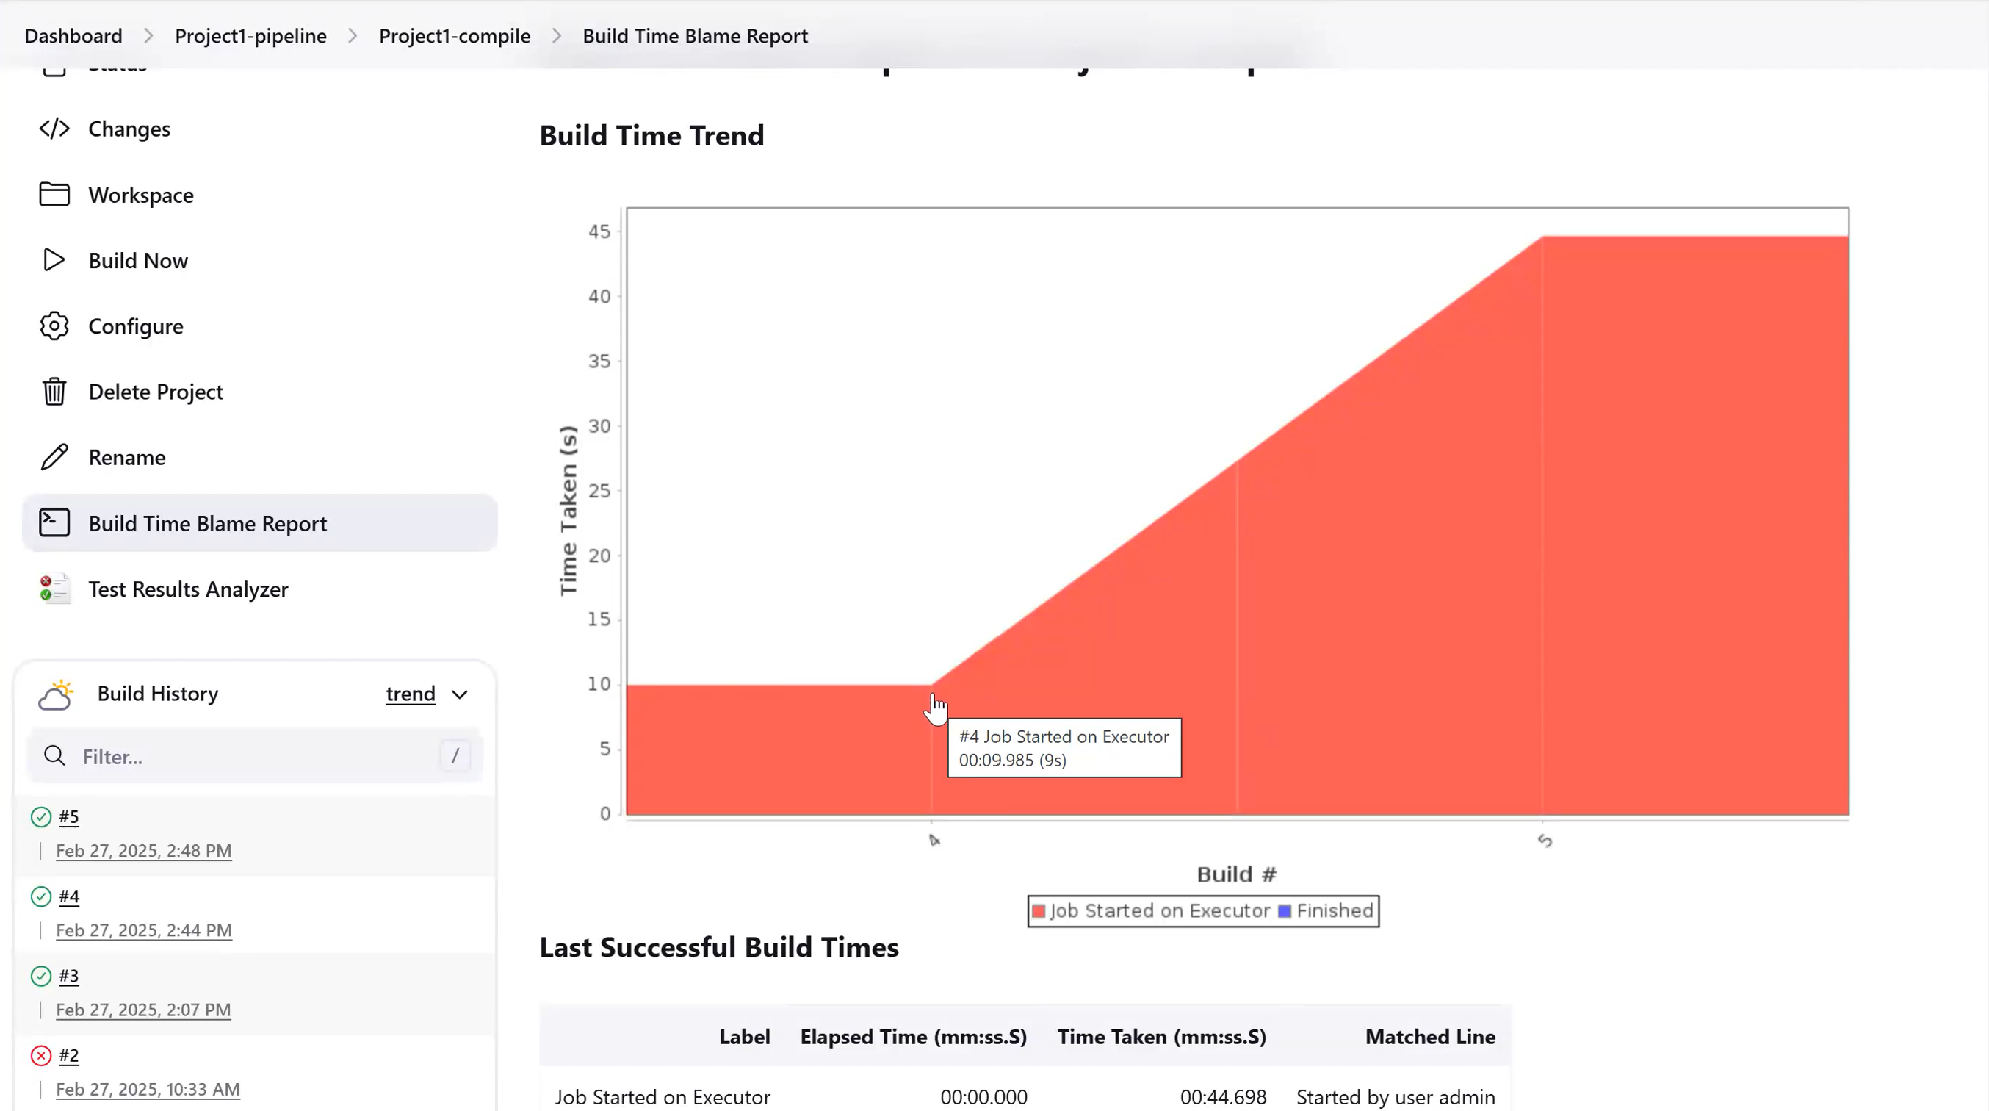Viewport: 1989px width, 1111px height.
Task: Click the Rename pencil icon
Action: tap(54, 456)
